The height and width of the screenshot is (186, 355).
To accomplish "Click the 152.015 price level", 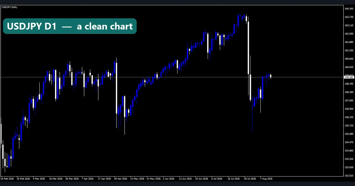I will point(349,176).
